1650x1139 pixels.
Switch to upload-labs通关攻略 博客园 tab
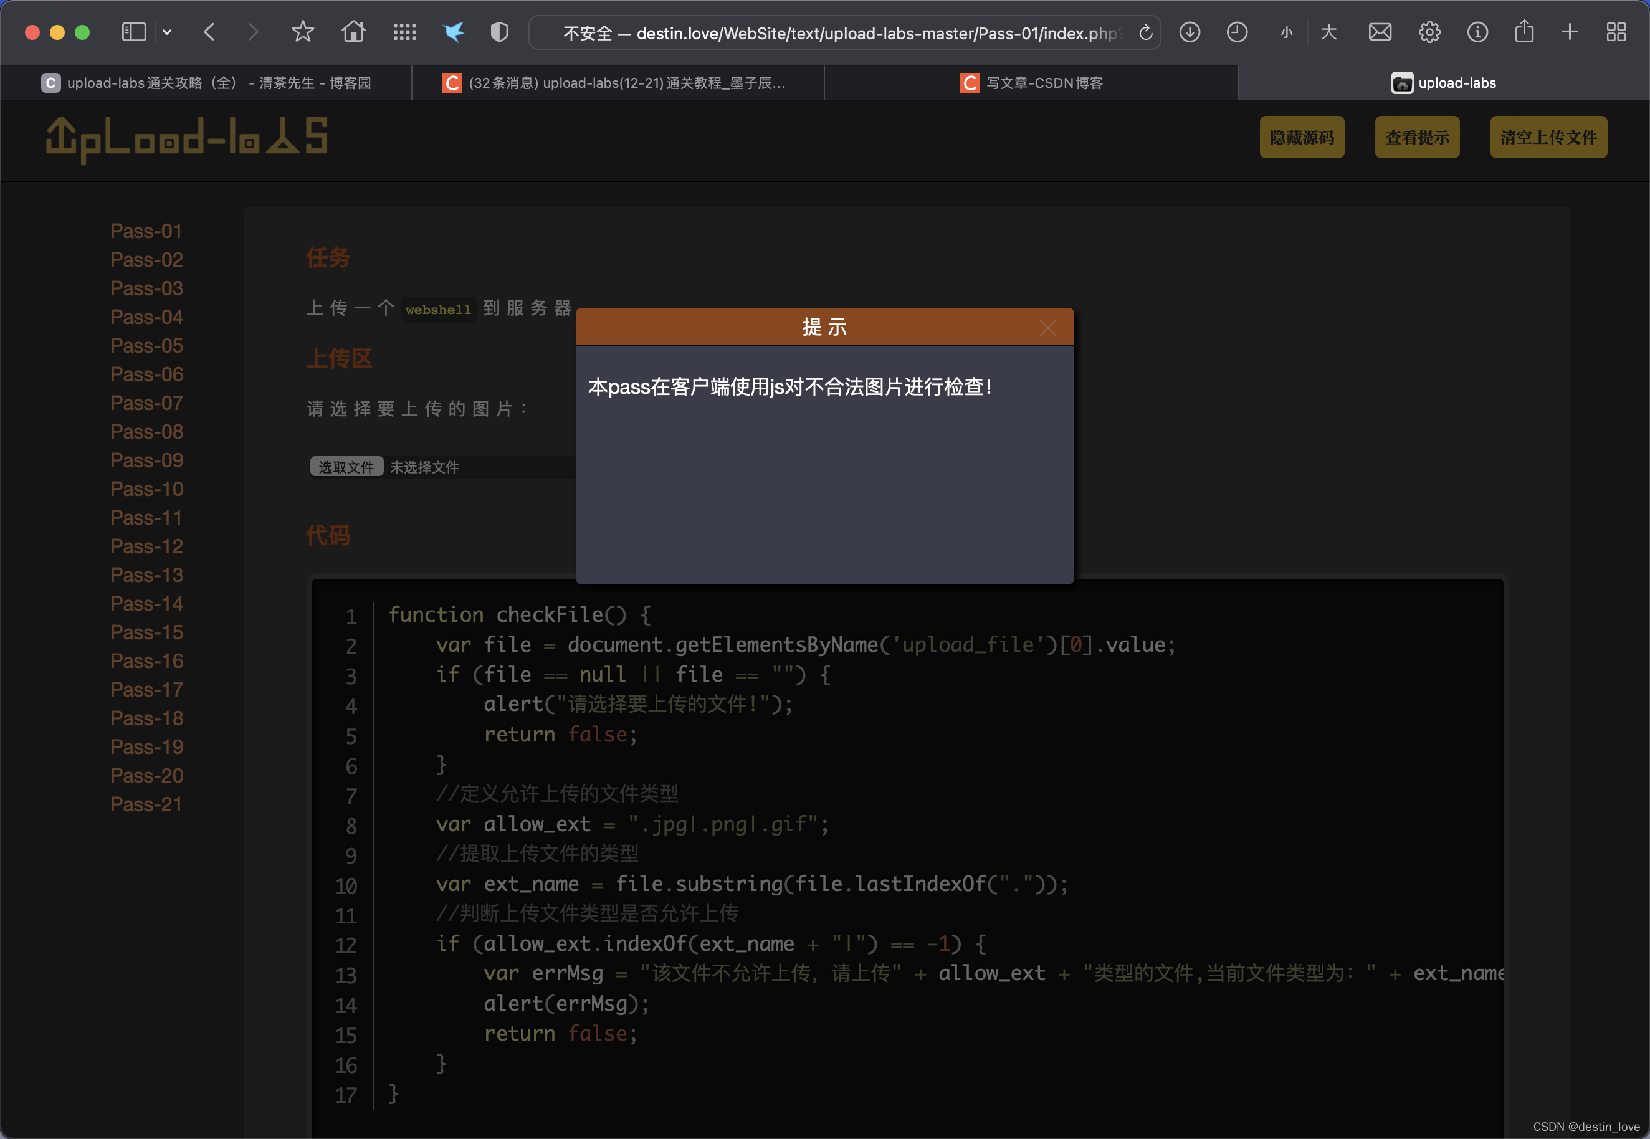[x=207, y=83]
